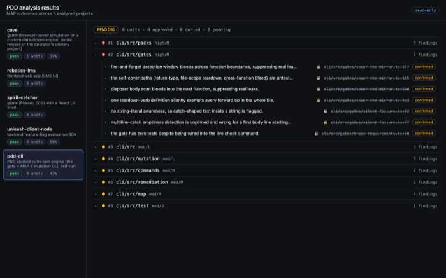Click the '7 findings' count for cli/src/gates

(x=425, y=55)
